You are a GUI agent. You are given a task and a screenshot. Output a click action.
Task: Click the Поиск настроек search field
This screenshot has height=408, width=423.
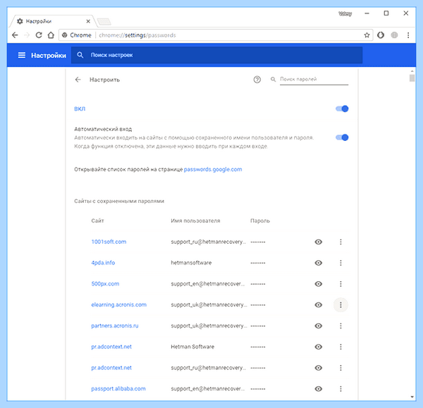216,55
